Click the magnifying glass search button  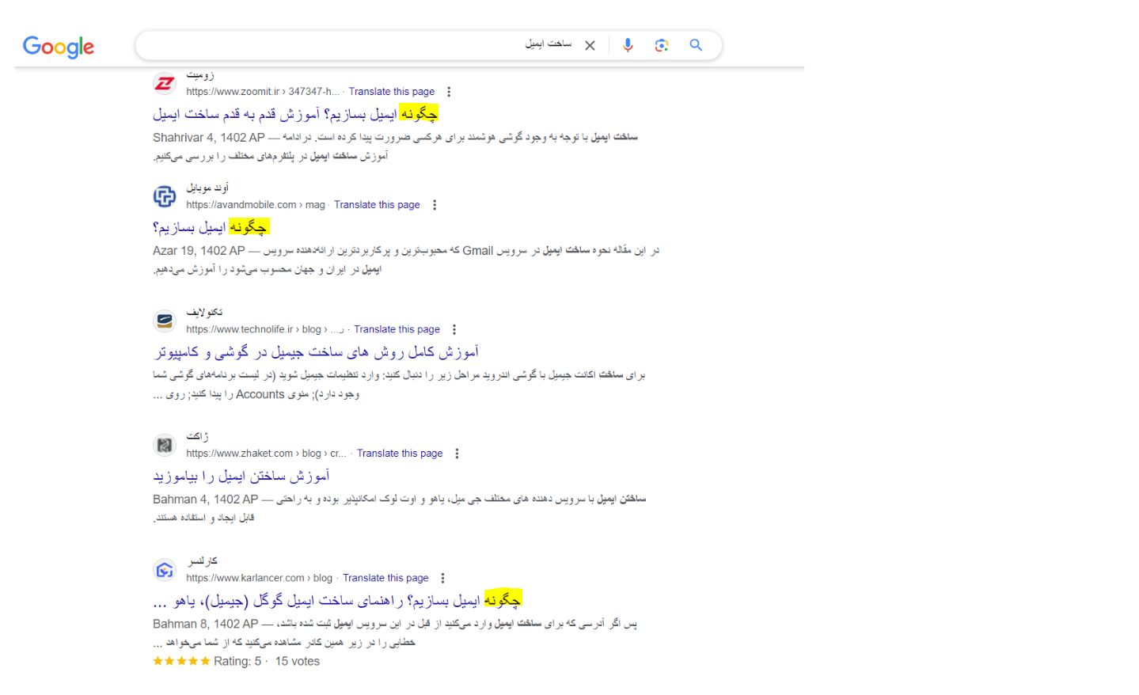tap(696, 45)
